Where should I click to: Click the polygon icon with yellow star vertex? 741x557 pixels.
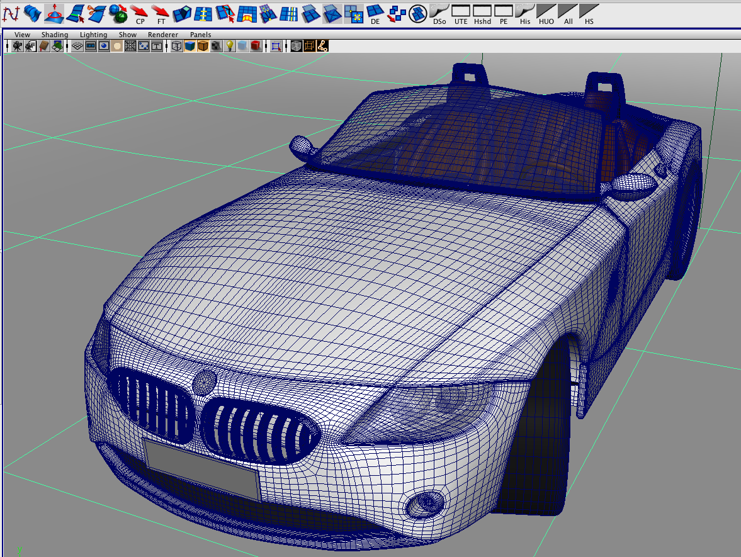[353, 13]
